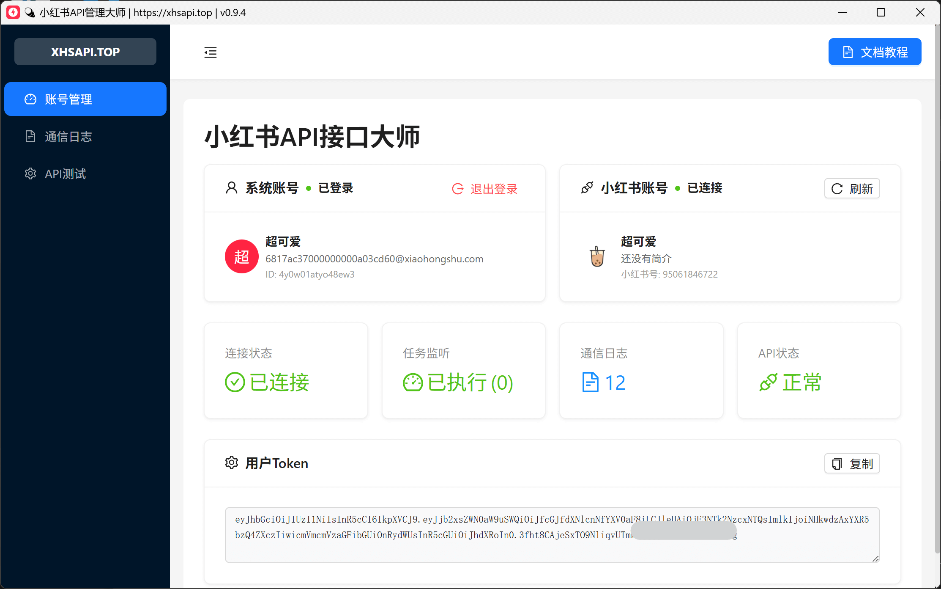This screenshot has width=941, height=589.
Task: Click the red app icon in the title bar
Action: coord(13,12)
